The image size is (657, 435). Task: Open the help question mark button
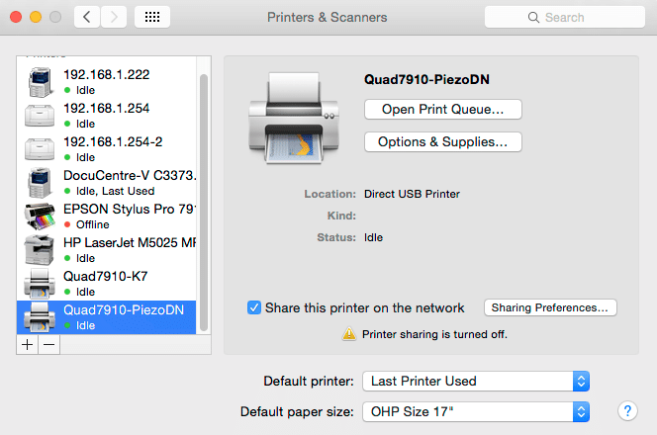click(x=626, y=410)
